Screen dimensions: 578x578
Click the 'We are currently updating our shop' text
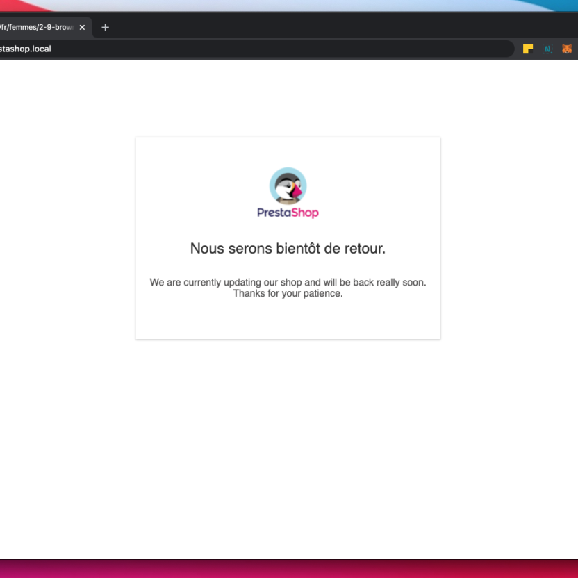pos(288,282)
